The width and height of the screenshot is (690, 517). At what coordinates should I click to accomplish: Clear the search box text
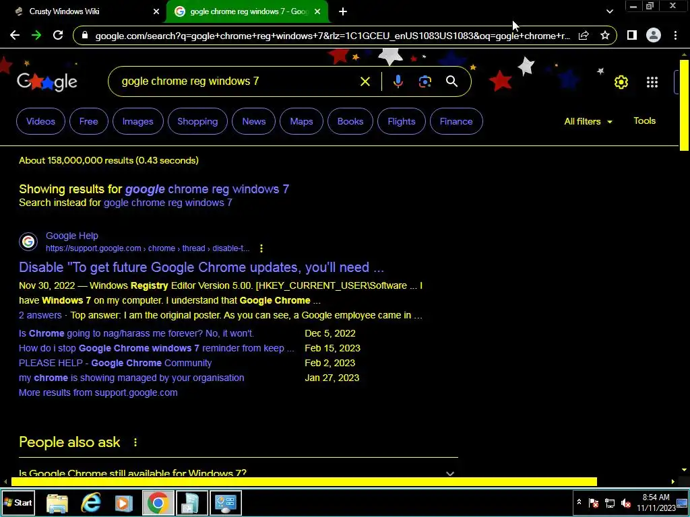click(x=365, y=81)
